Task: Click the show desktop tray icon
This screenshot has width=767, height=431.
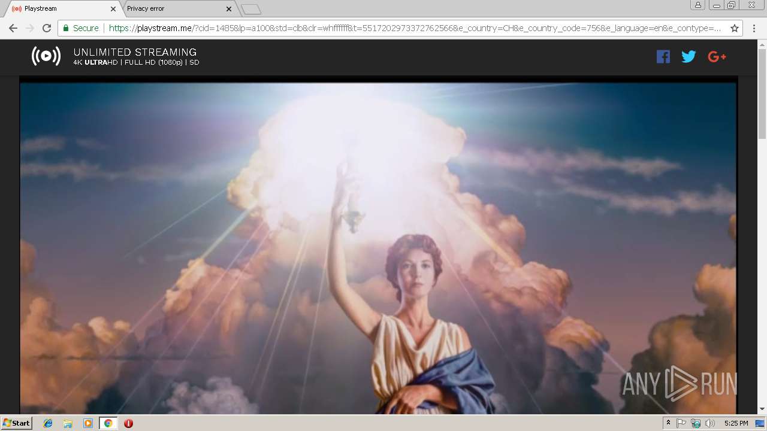Action: 760,423
